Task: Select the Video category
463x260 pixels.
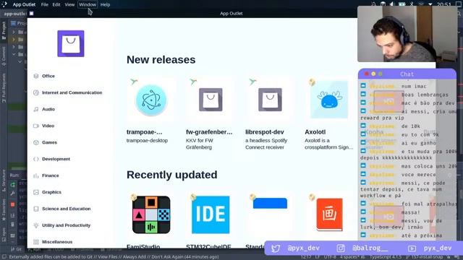Action: (48, 126)
